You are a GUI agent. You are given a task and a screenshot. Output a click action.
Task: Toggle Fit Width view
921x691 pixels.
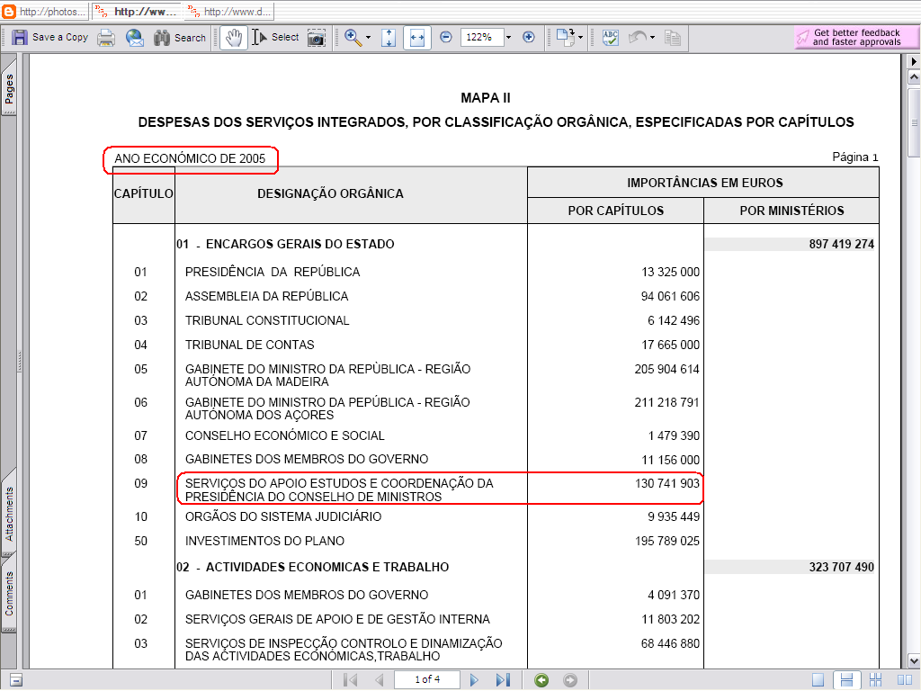coord(416,38)
